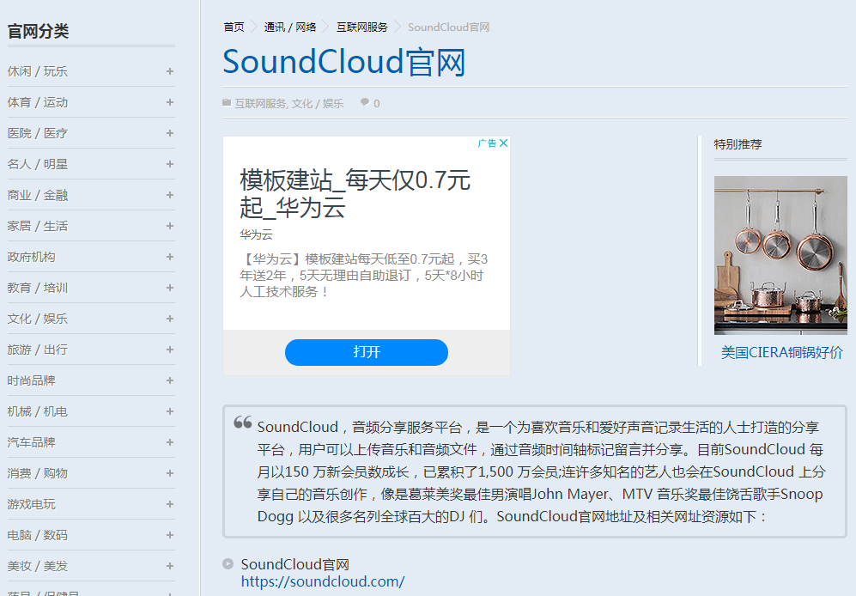Expand the 美妆 / 美发 category
Screen dimensions: 856x596
coord(170,566)
